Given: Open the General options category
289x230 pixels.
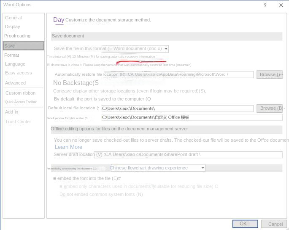Looking at the screenshot, I should point(14,18).
